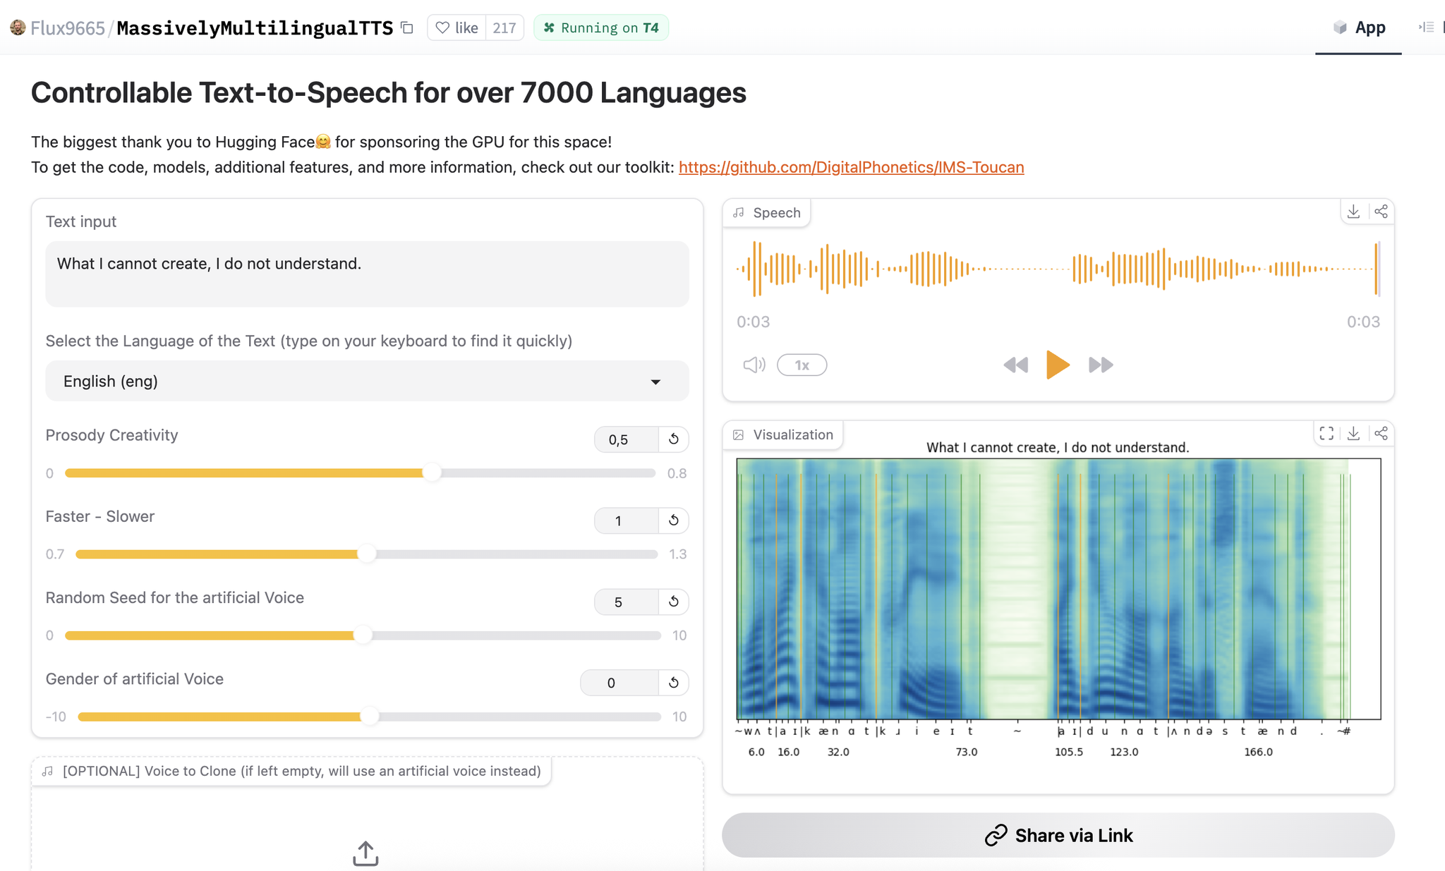Open the language dropdown showing English (eng)
The height and width of the screenshot is (871, 1445).
click(367, 381)
